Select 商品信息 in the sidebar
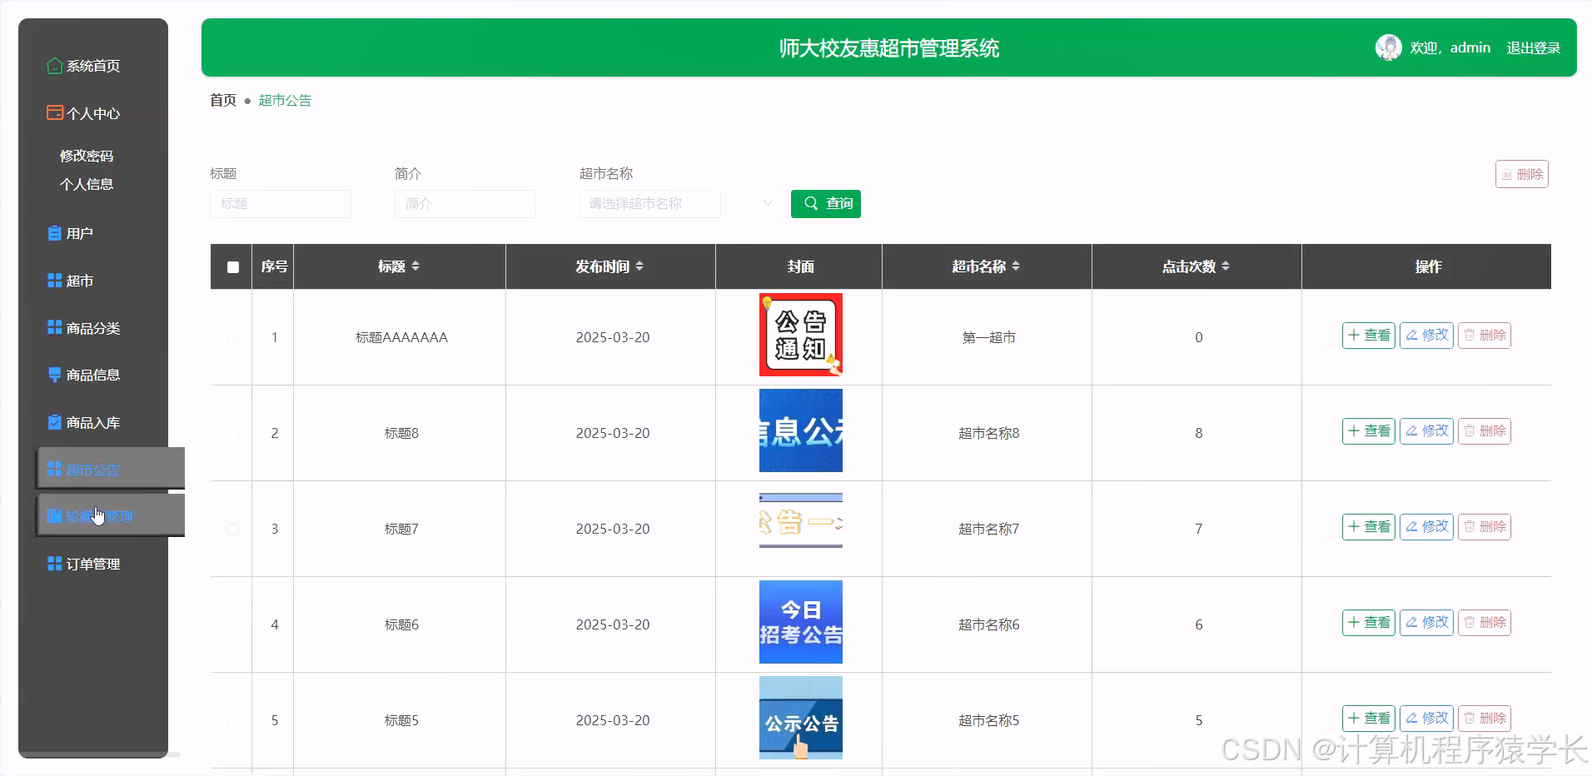The image size is (1592, 776). coord(93,375)
